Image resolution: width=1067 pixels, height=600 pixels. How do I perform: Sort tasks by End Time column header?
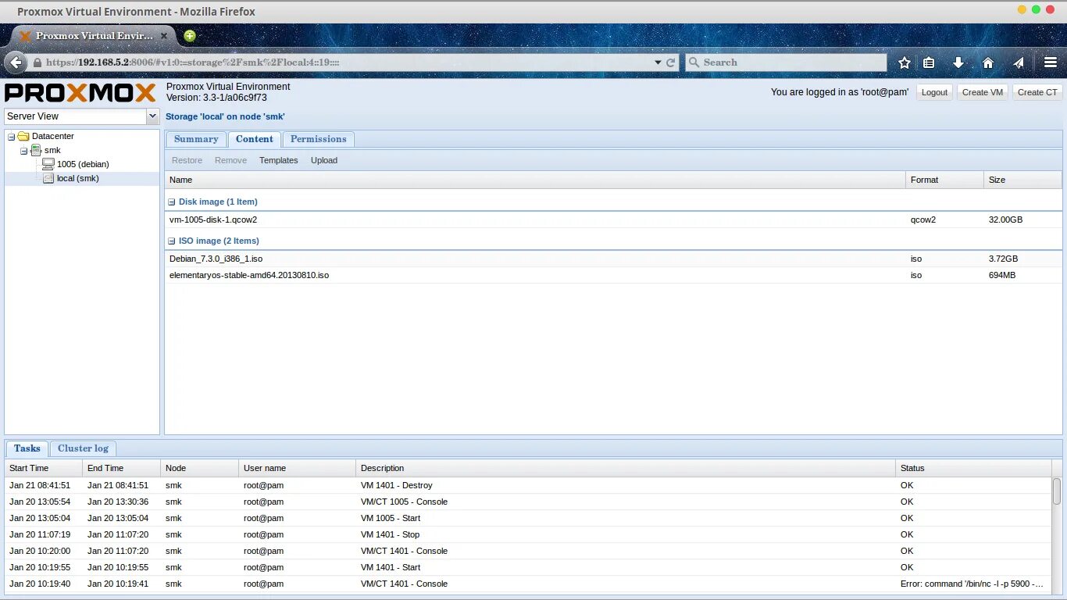click(122, 468)
